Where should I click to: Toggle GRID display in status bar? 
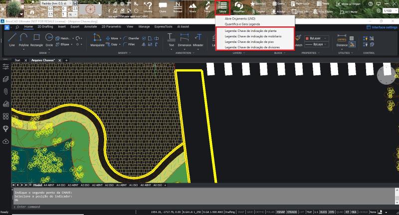[x=249, y=212]
